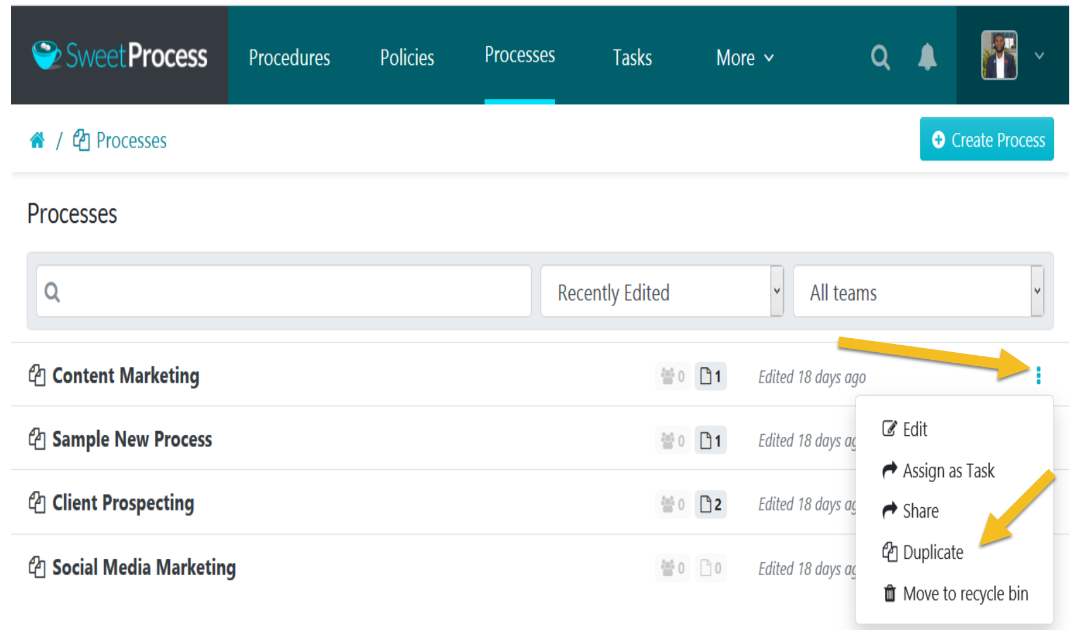Click the Social Media Marketing members count badge
Viewport: 1081px width, 643px height.
pos(672,568)
